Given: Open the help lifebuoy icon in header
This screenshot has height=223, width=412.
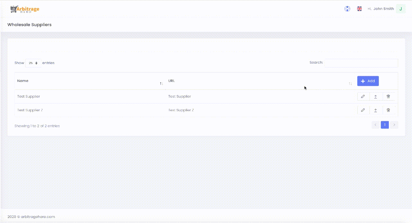Looking at the screenshot, I should coord(347,9).
